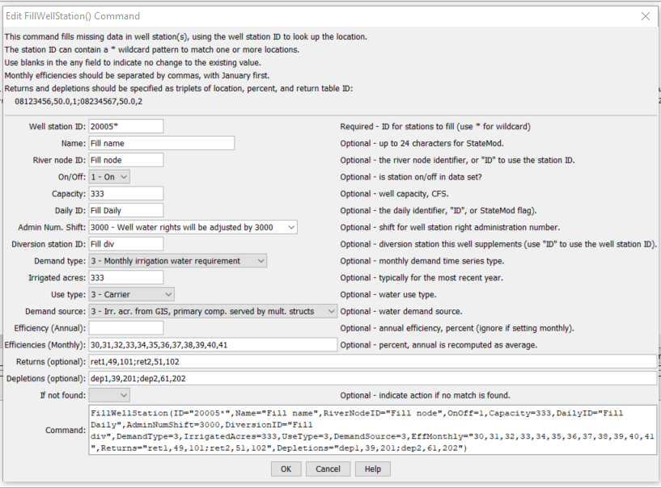Focus the Well station ID field
The height and width of the screenshot is (488, 661).
click(126, 126)
